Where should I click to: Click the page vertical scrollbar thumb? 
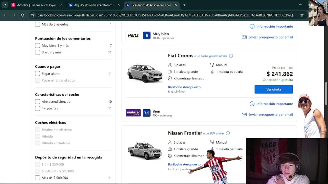[x=326, y=93]
